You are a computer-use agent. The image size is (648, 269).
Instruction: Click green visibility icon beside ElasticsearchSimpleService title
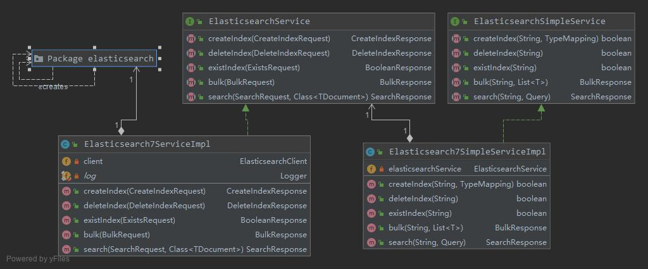464,22
